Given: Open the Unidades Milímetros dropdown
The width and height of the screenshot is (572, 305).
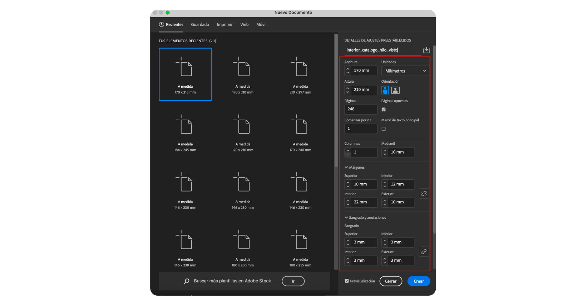Looking at the screenshot, I should 405,71.
